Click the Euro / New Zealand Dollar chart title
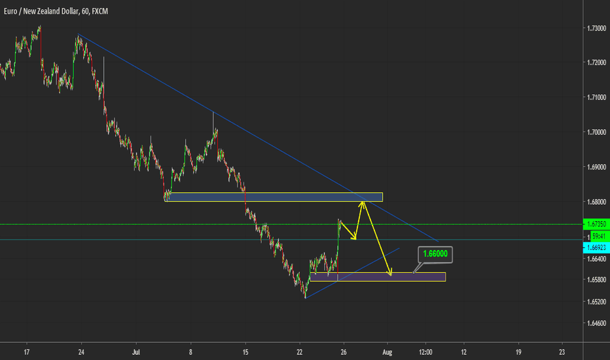This screenshot has width=610, height=360. 56,11
